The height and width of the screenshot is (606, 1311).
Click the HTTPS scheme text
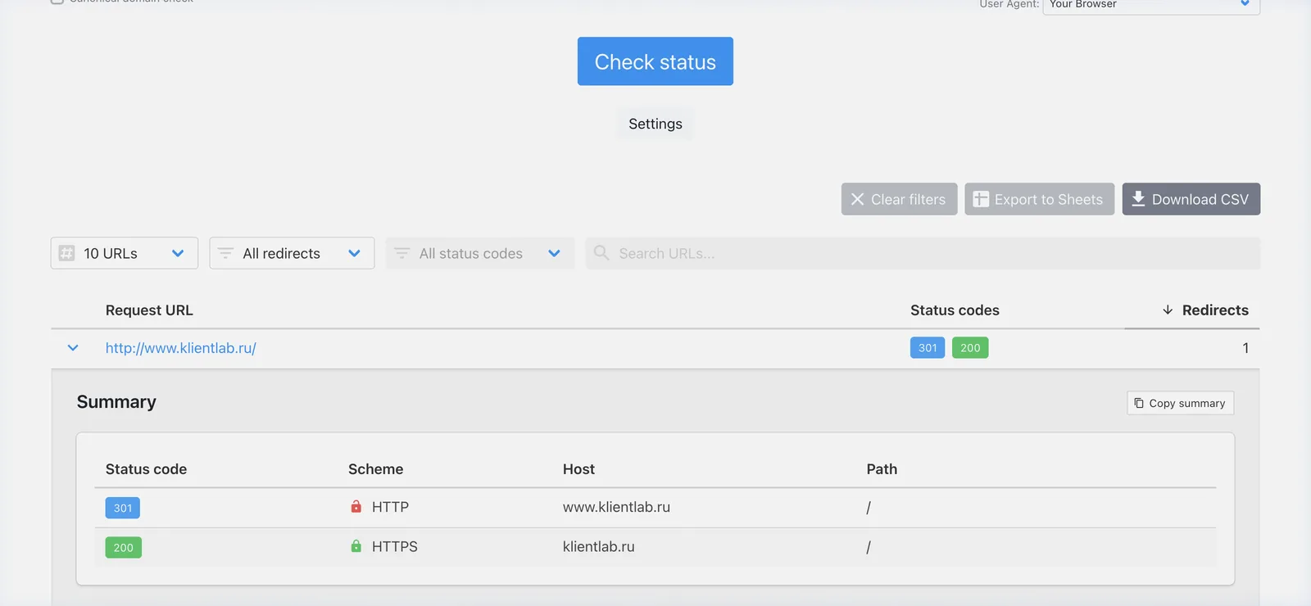(x=395, y=546)
